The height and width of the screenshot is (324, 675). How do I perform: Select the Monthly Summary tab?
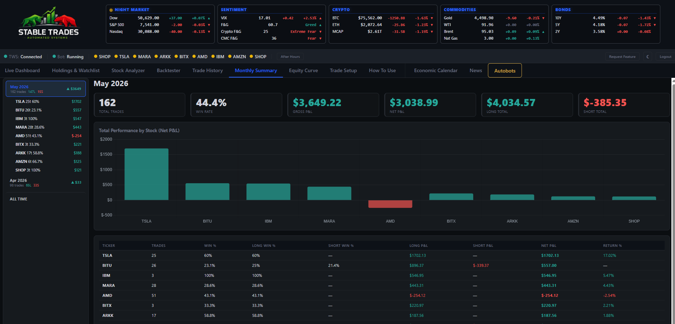click(x=256, y=70)
